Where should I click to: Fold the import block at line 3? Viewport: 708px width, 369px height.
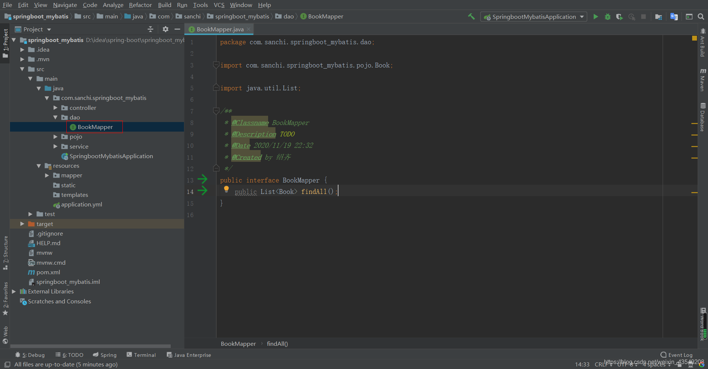tap(216, 65)
